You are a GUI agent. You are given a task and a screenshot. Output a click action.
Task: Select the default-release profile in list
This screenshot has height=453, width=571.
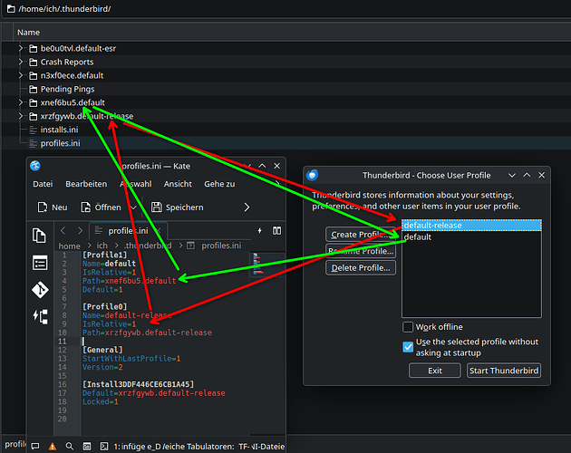pyautogui.click(x=471, y=225)
